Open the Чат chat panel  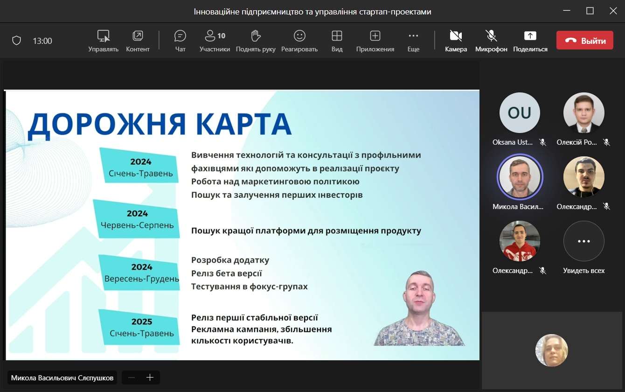(180, 40)
